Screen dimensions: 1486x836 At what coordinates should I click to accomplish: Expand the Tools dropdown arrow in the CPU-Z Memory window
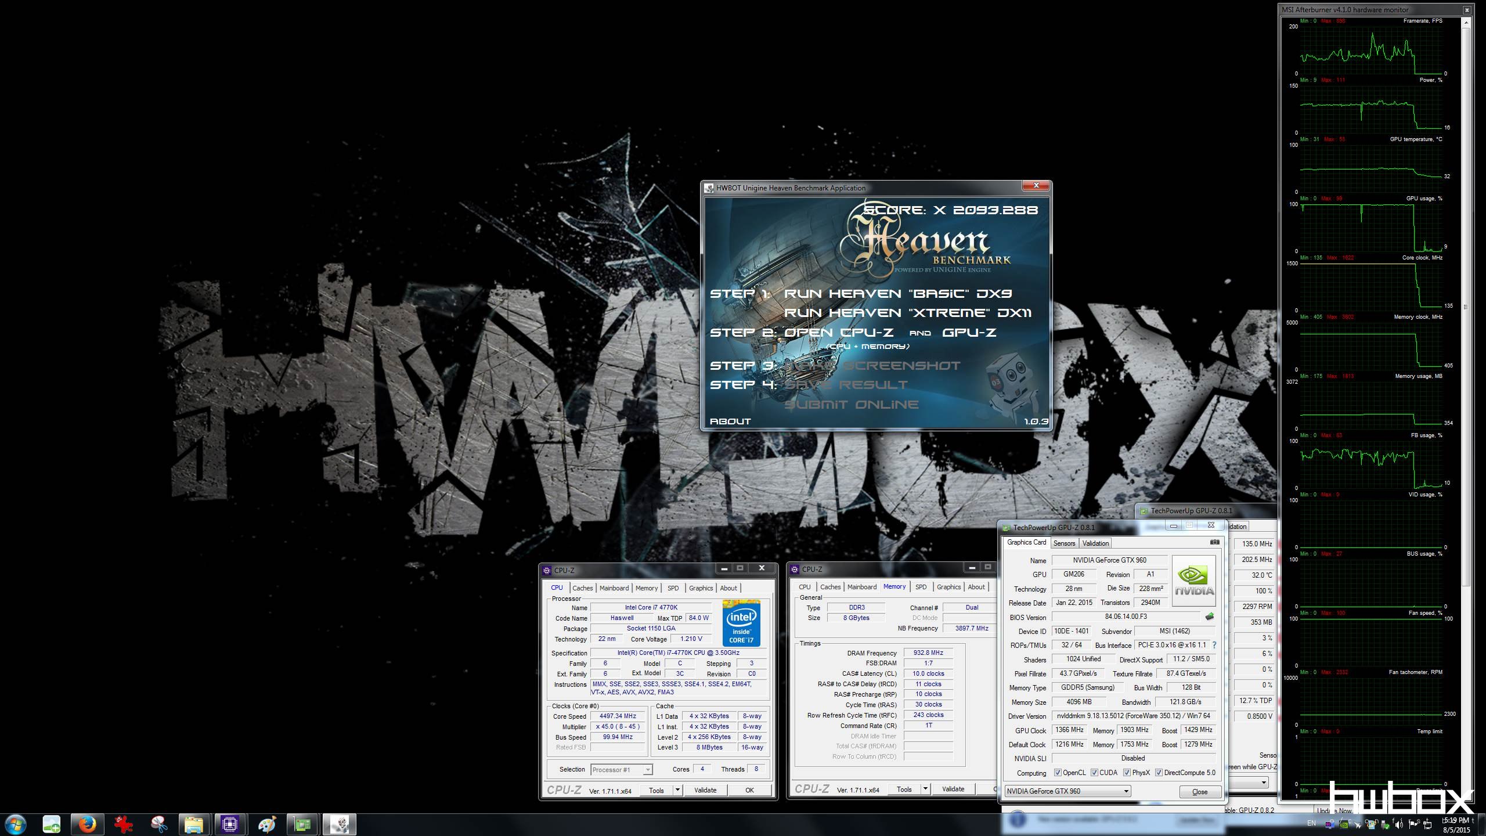pyautogui.click(x=925, y=789)
